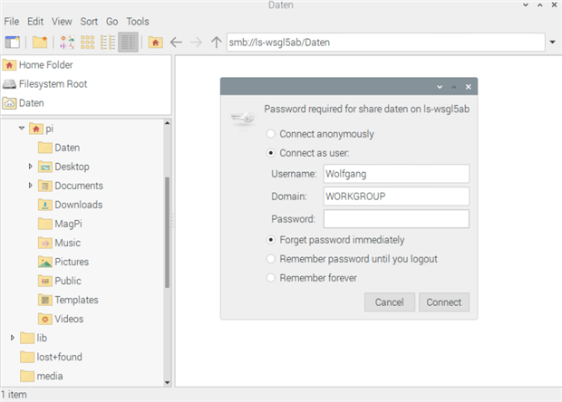Select the Remember forever option

tap(271, 278)
